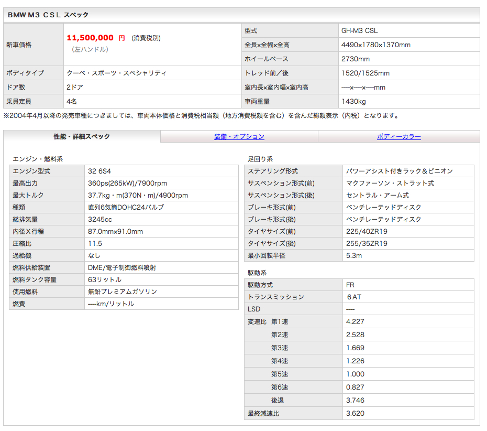Click 直列6気筒DOHC24バルブ engine type

126,207
